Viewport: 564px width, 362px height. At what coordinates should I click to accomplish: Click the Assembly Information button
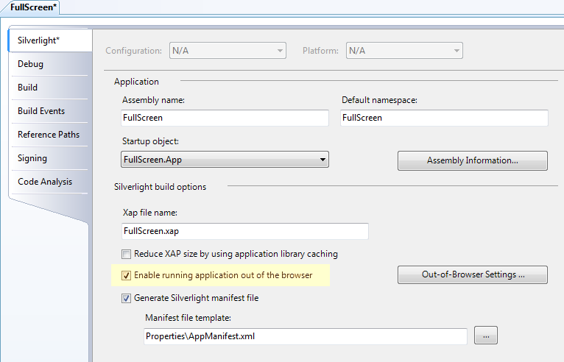[x=472, y=160]
